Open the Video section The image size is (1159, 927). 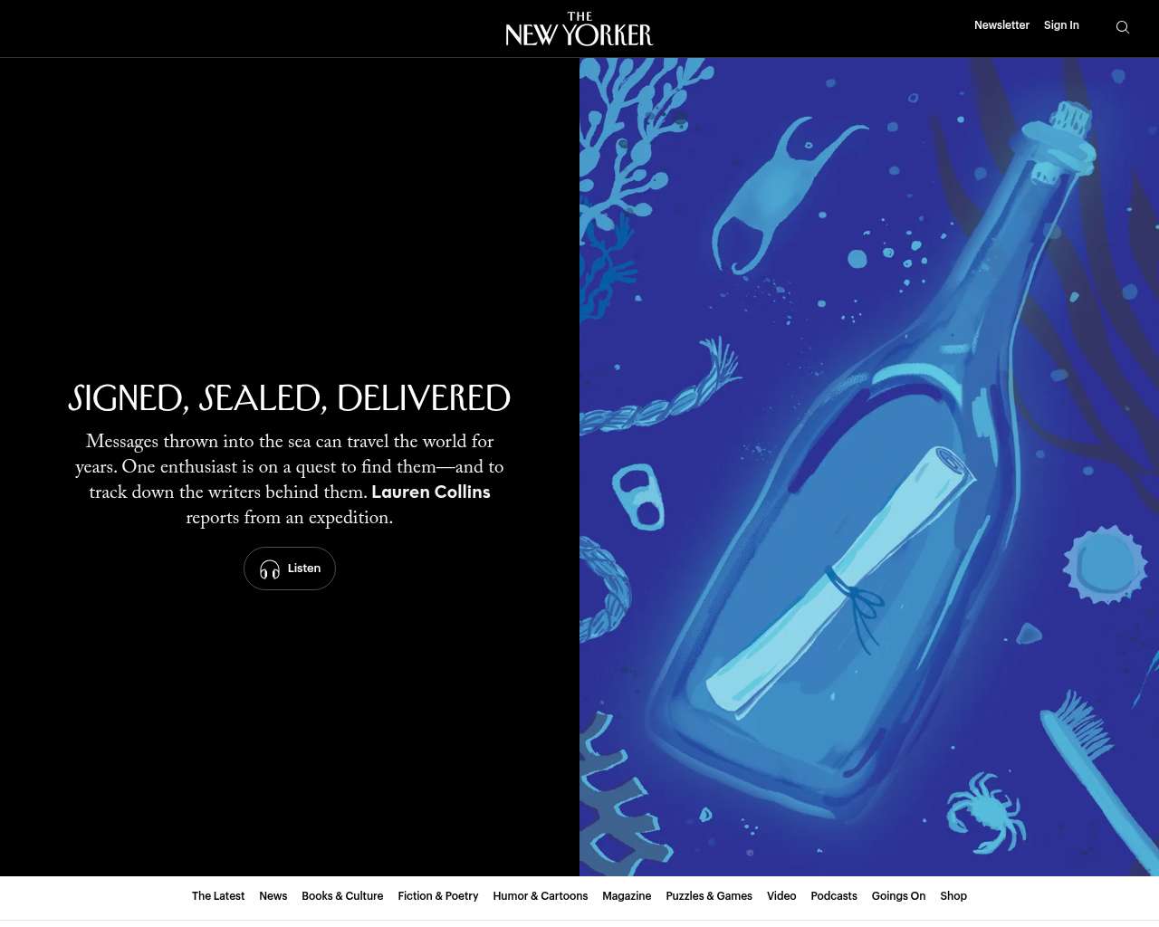tap(781, 896)
